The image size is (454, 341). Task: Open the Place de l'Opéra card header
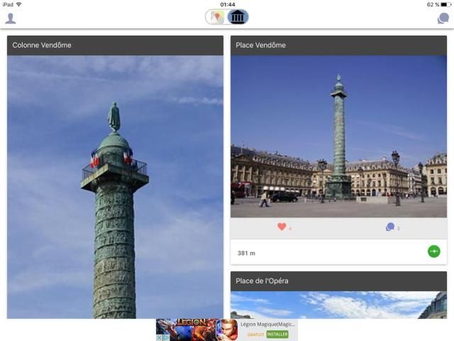(x=338, y=281)
